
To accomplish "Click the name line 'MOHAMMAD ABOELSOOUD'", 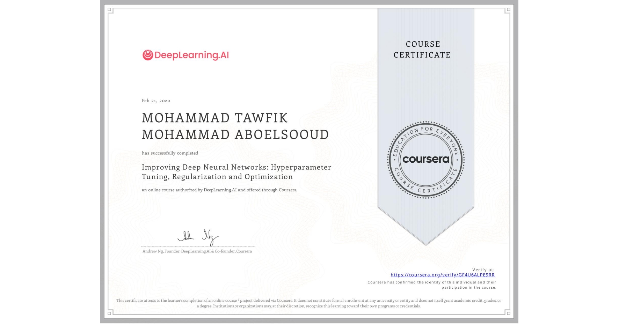I will pos(235,134).
